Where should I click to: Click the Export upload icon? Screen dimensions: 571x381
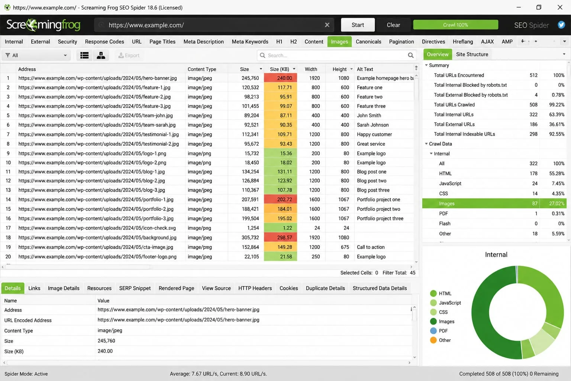tap(121, 55)
